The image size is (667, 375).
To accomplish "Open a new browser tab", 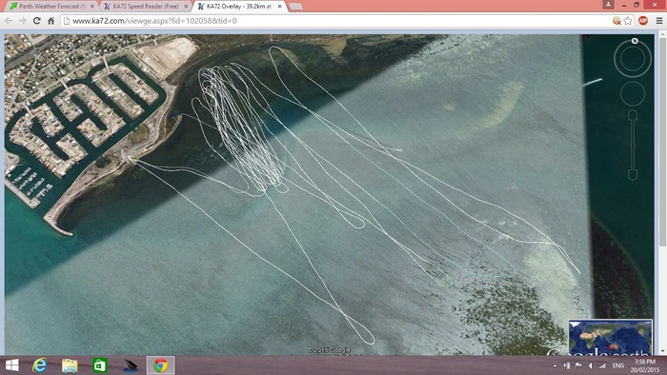I will click(295, 7).
